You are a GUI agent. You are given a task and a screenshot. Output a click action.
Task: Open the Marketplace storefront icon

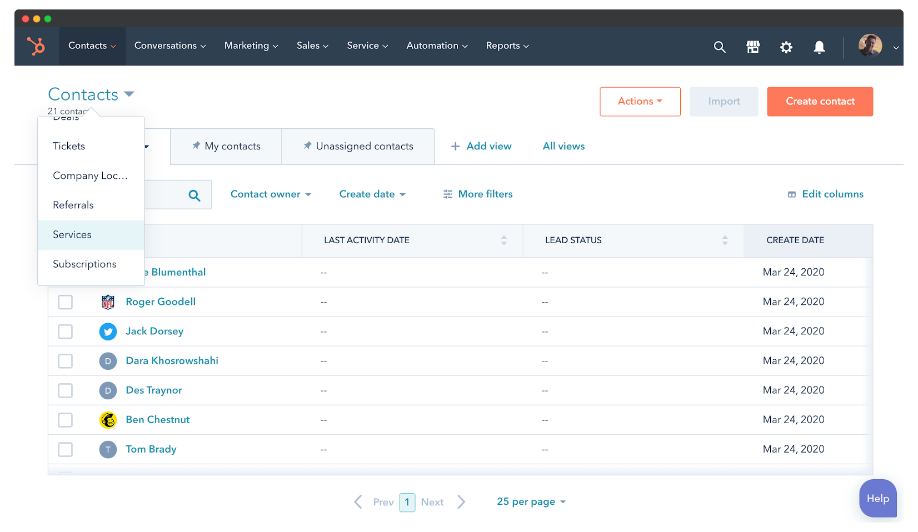coord(753,47)
